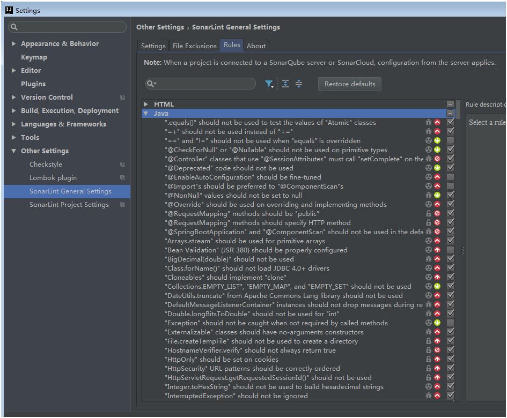Click the Collapse All rules icon
Viewport: 507px width, 418px height.
pos(299,84)
